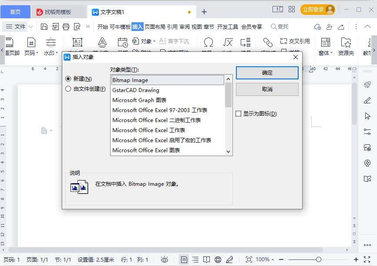Click the formula square-root icon
This screenshot has width=377, height=266.
227,42
